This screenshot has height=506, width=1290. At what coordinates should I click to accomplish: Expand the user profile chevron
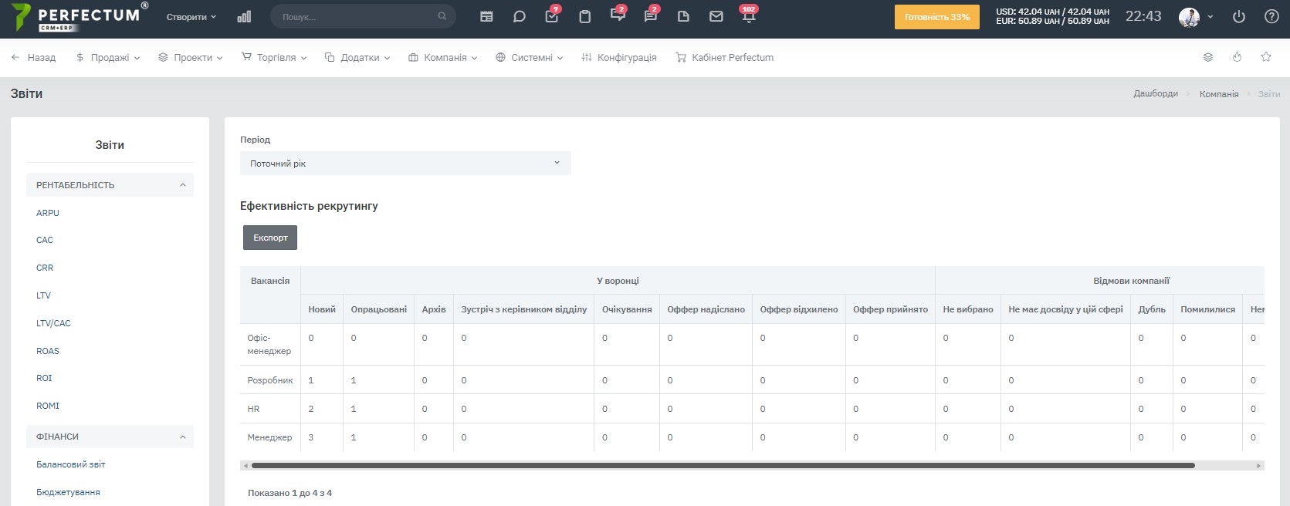1210,17
